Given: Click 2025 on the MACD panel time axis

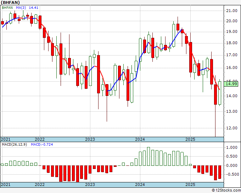Looking at the screenshot, I should [x=190, y=185].
